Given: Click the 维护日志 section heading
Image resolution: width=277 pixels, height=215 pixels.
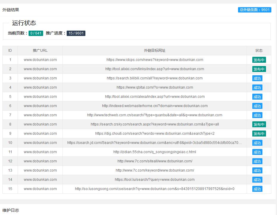Looking at the screenshot, I should [x=11, y=210].
